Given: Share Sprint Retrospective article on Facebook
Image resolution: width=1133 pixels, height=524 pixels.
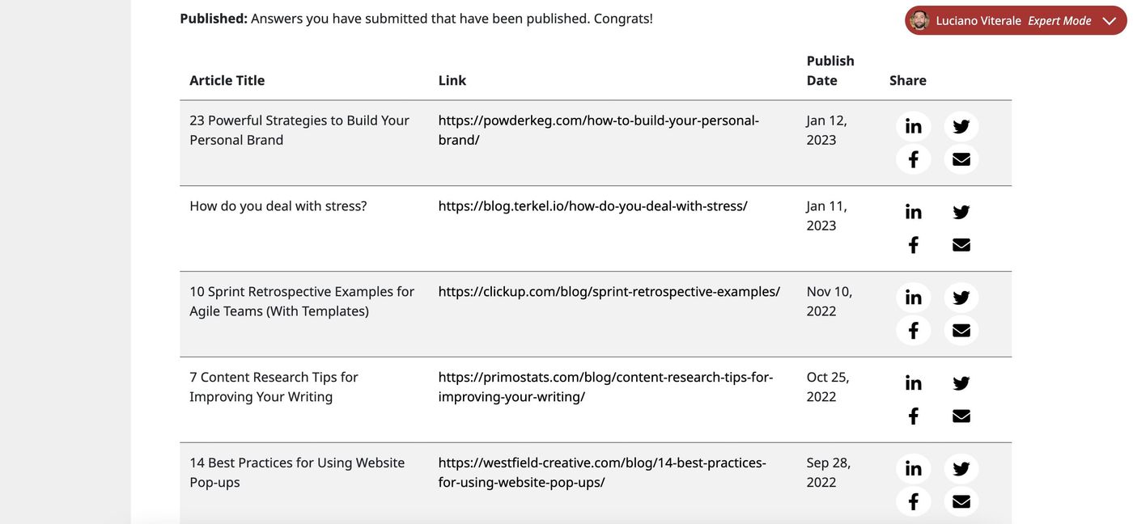Looking at the screenshot, I should tap(913, 331).
